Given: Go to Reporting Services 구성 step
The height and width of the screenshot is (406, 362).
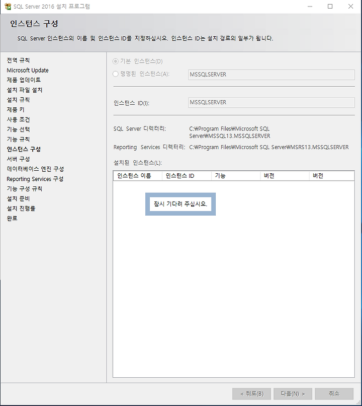Looking at the screenshot, I should (x=35, y=179).
